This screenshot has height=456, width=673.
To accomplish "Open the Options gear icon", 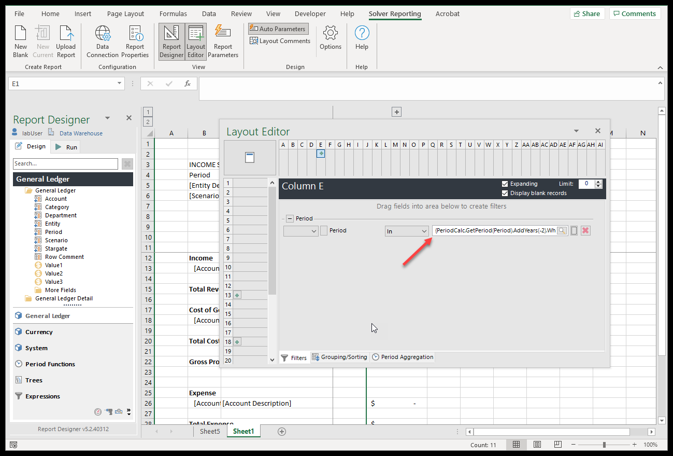I will point(331,38).
